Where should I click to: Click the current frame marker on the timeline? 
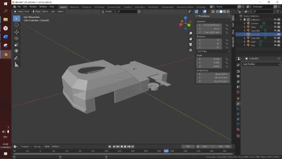(166, 151)
